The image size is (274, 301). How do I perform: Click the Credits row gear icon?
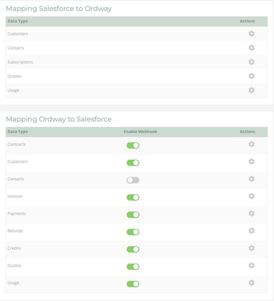(x=252, y=248)
